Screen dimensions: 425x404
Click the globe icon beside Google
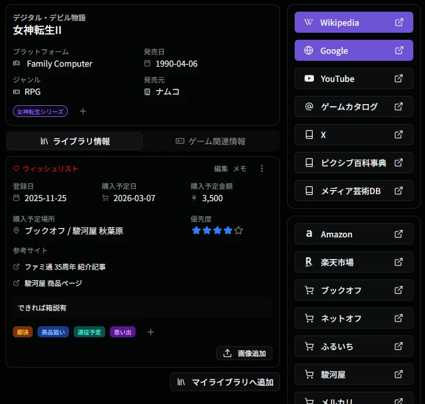point(309,50)
